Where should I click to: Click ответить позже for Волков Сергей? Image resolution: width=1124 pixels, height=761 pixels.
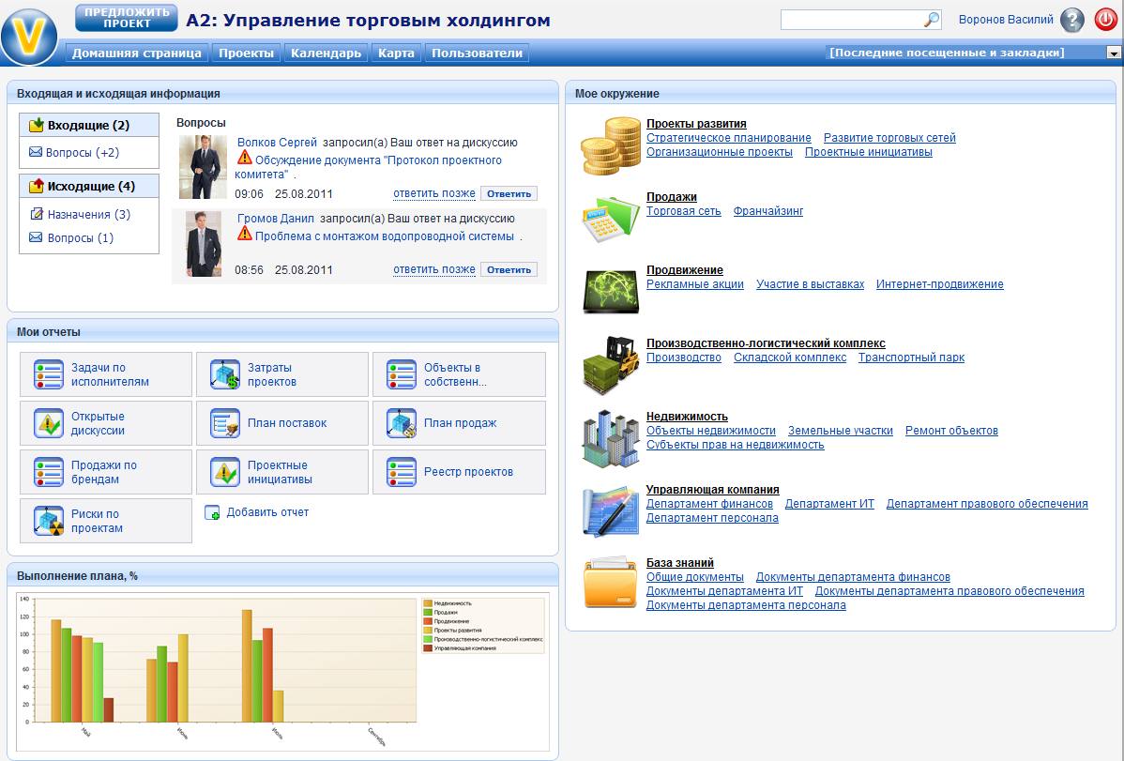click(434, 193)
